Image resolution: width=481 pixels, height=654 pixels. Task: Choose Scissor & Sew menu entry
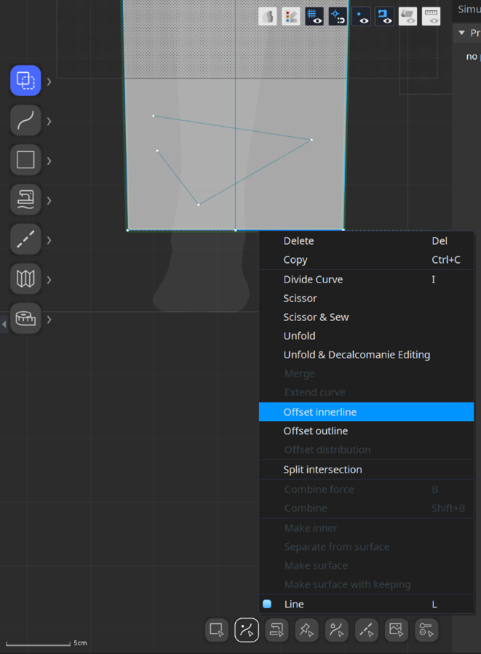(366, 317)
